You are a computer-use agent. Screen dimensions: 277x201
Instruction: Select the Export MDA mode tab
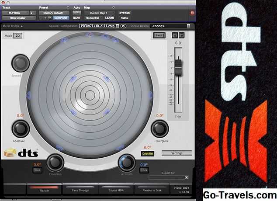tap(116, 189)
